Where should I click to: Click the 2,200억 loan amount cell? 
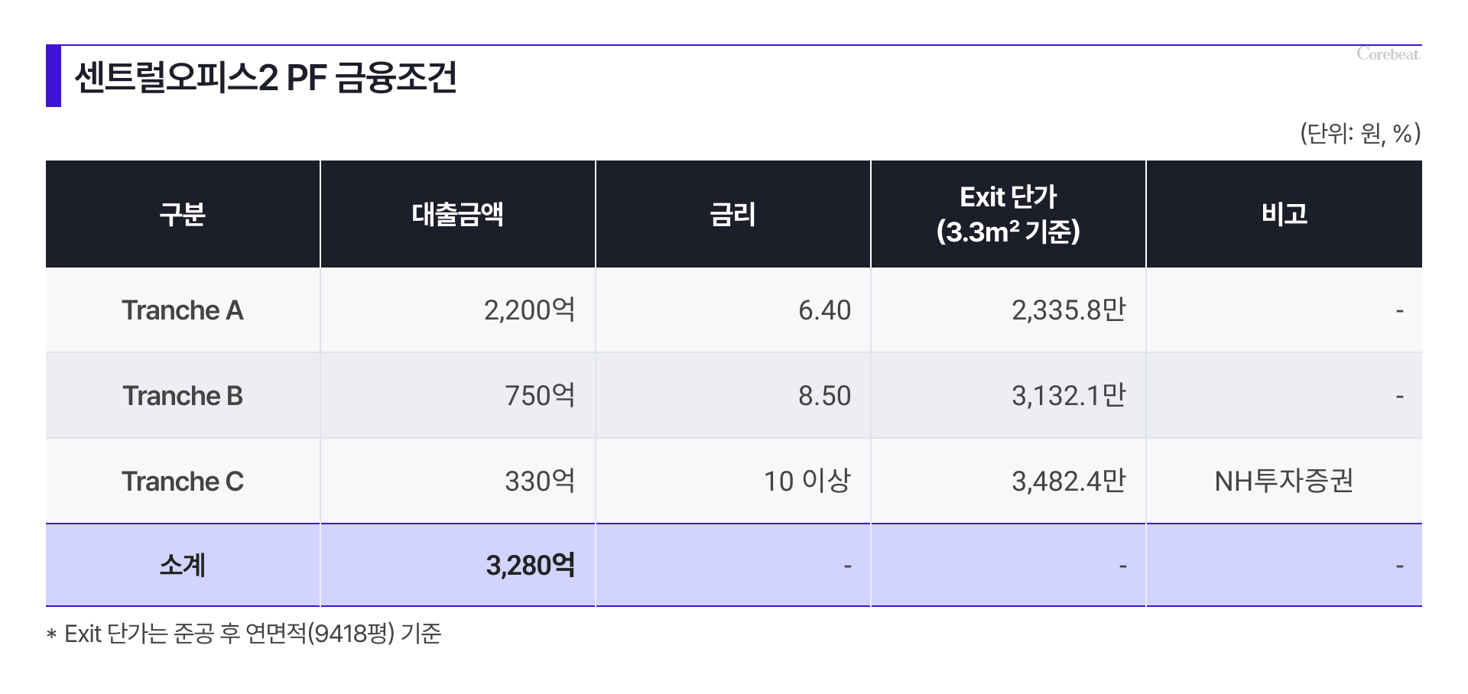529,310
